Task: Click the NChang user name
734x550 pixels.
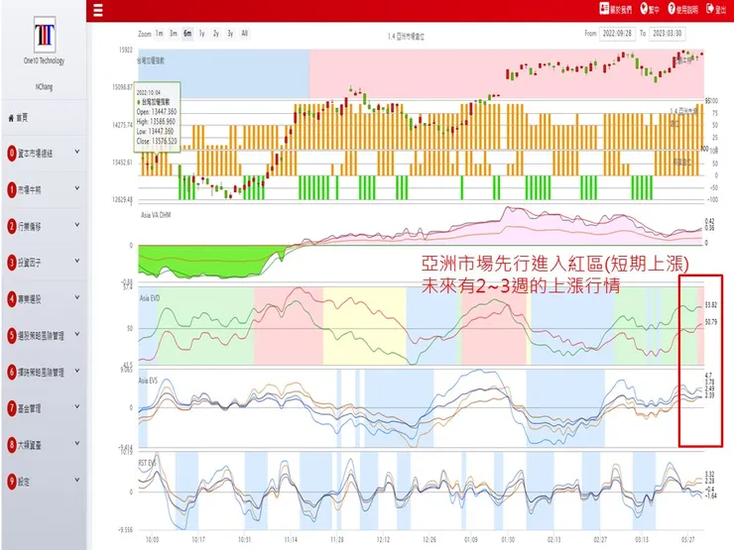Action: coord(44,87)
